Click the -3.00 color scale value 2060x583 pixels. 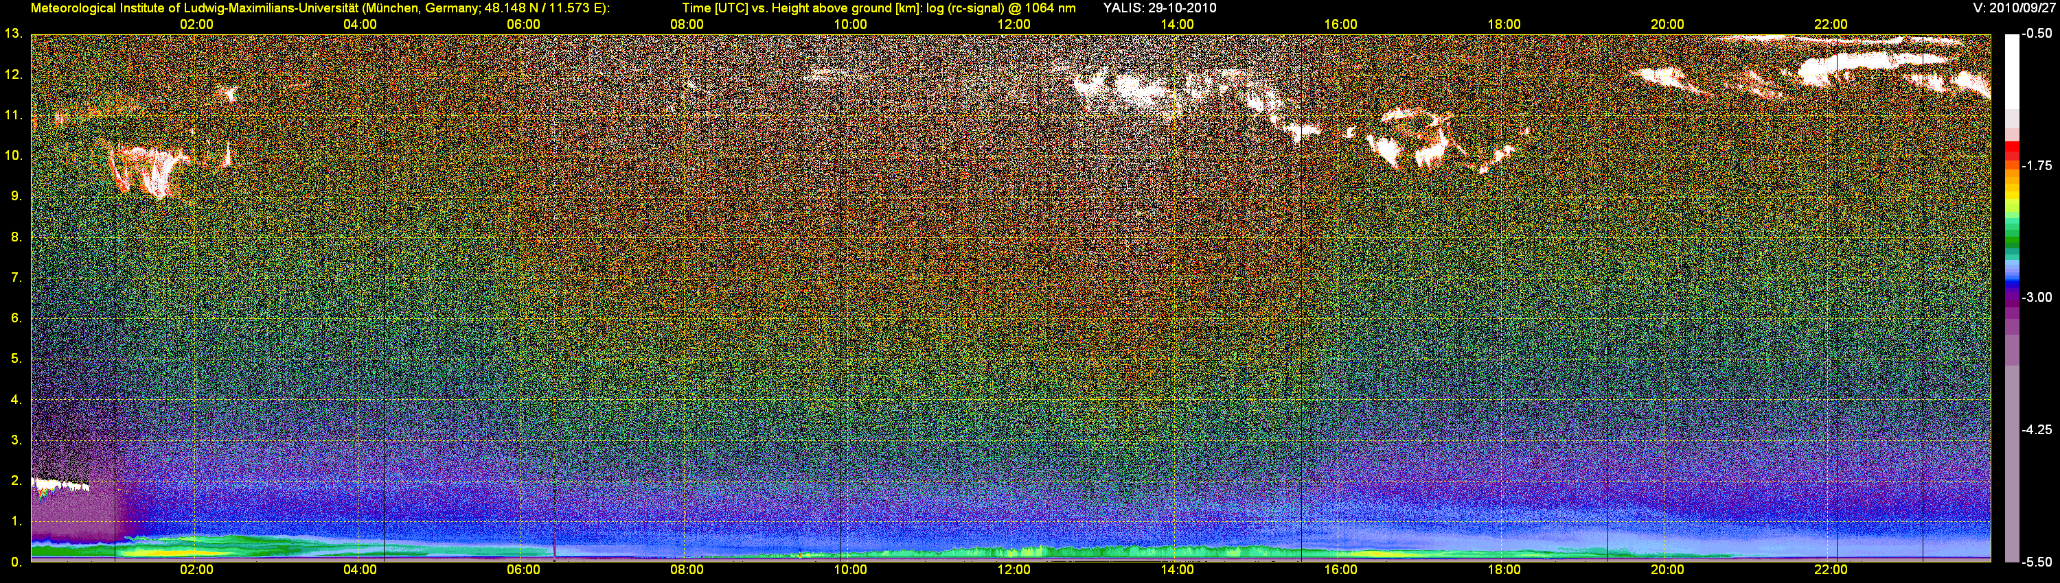tap(2037, 298)
